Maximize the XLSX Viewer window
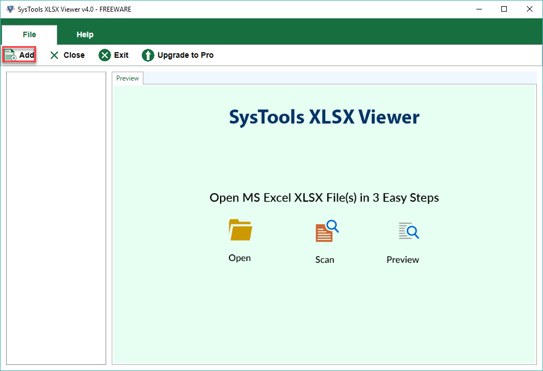Screen dimensions: 543x371 pyautogui.click(x=504, y=9)
